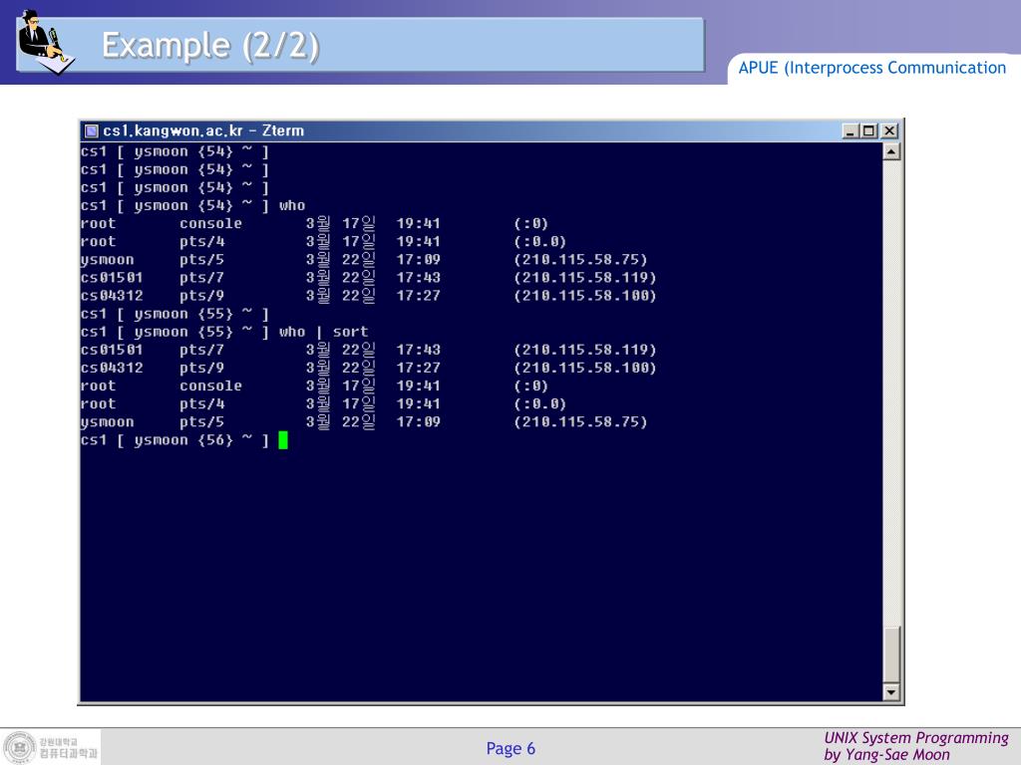
Task: Click '(210.115.58.100)' in sorted output
Action: 584,369
